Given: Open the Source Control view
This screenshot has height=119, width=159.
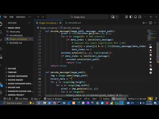Looking at the screenshot, I should [1, 40].
